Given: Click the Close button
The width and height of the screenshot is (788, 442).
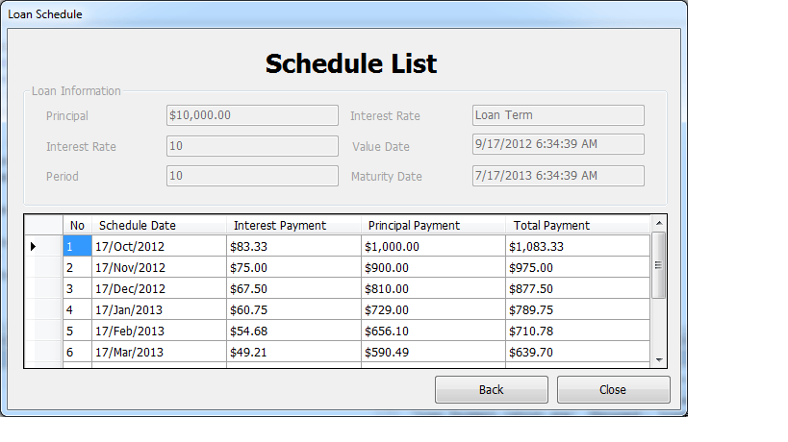Looking at the screenshot, I should click(613, 390).
